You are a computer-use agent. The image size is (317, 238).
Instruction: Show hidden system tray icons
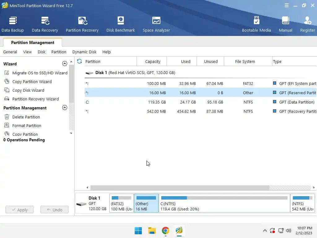[x=265, y=231]
